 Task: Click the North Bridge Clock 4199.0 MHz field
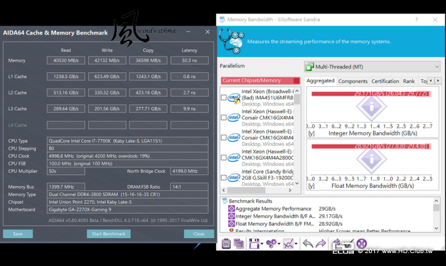coord(189,171)
